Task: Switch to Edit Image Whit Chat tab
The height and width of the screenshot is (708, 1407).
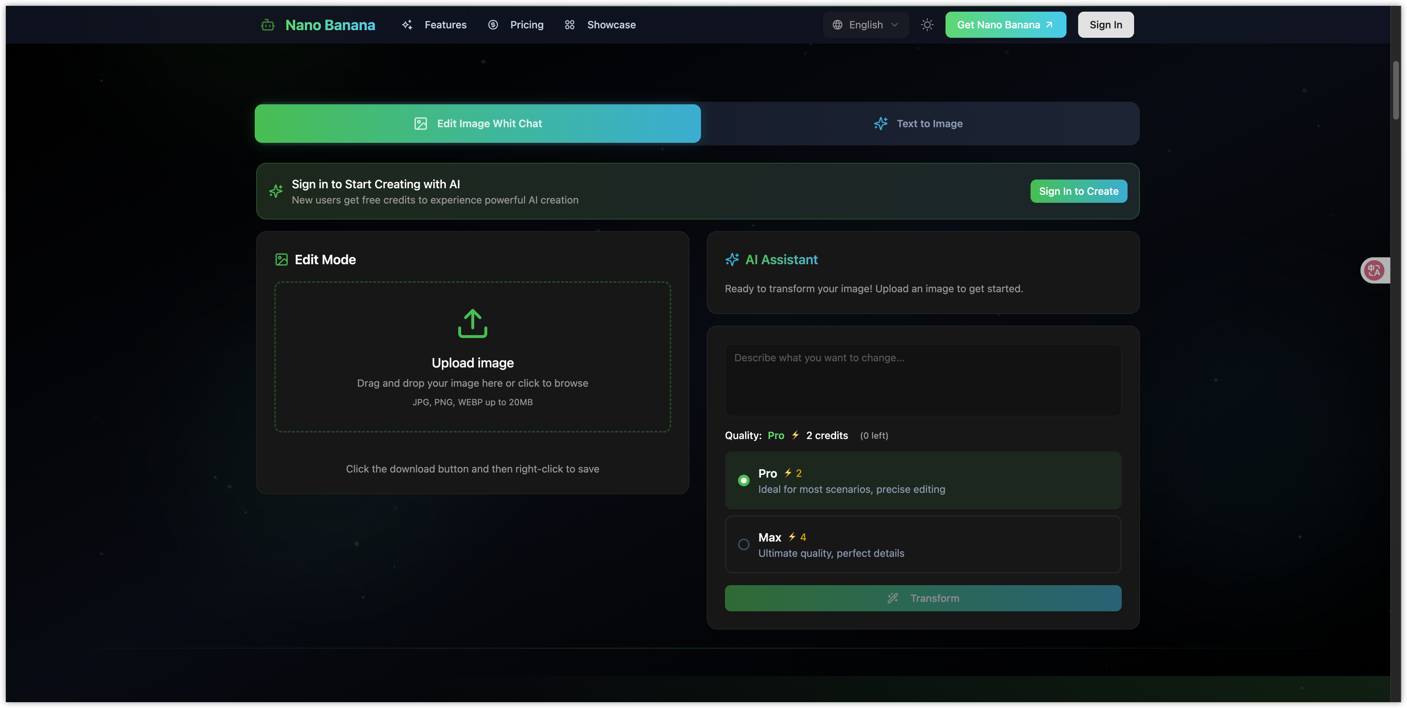Action: tap(477, 124)
